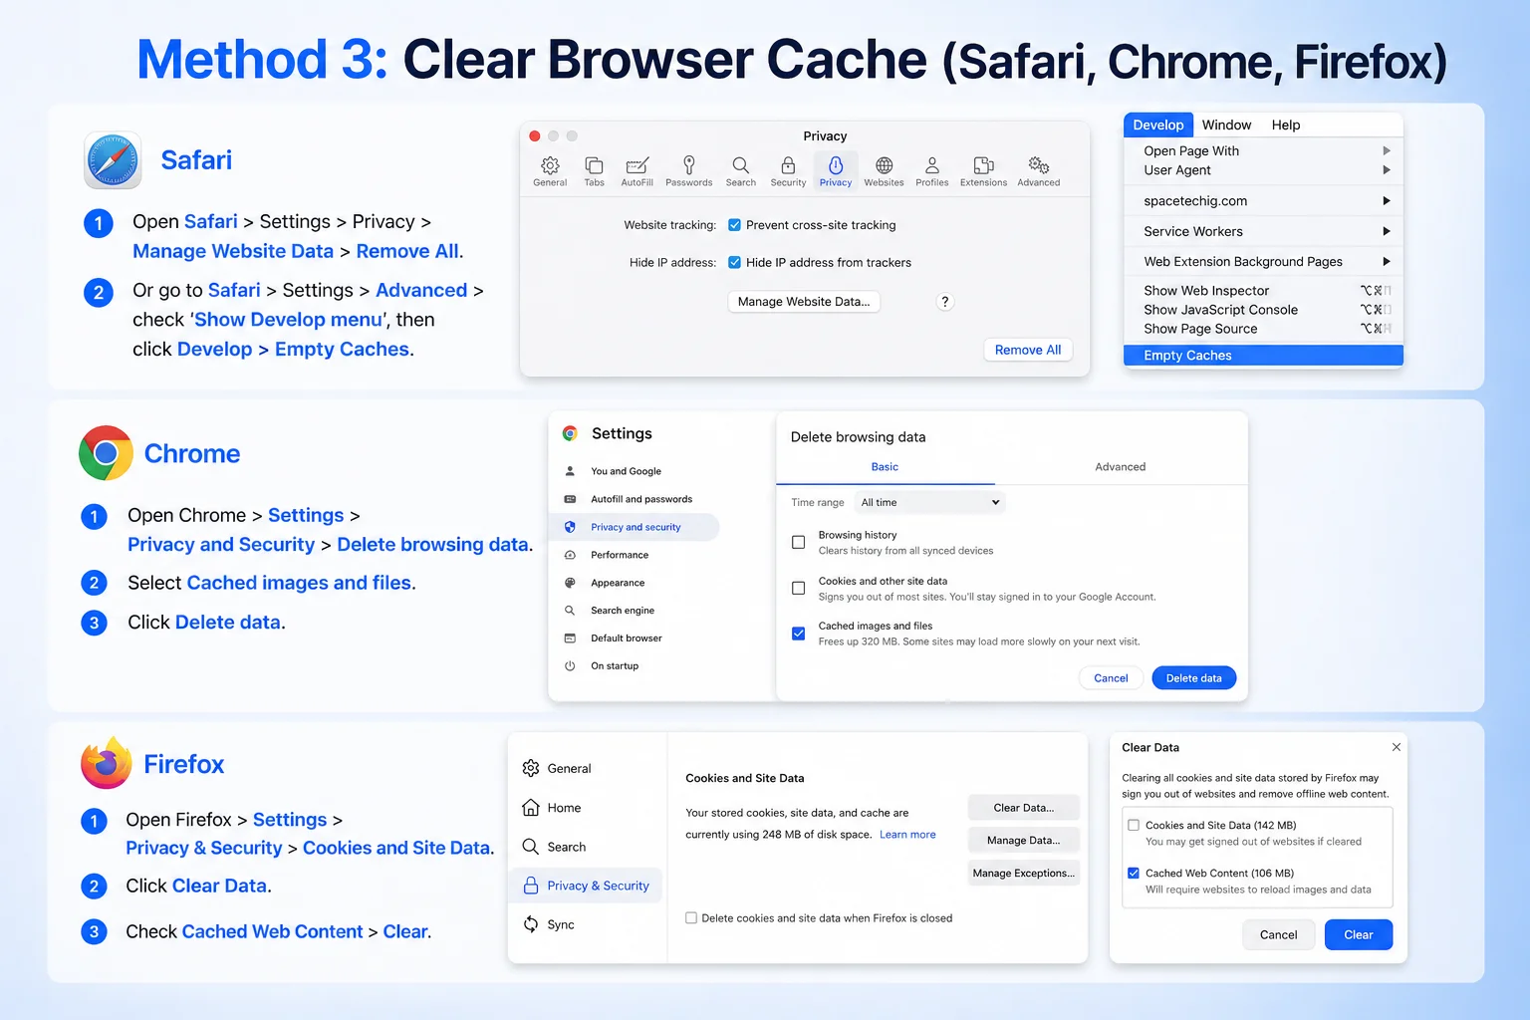Check Cookies and Site Data (142 MB)
The height and width of the screenshot is (1020, 1530).
pyautogui.click(x=1134, y=825)
